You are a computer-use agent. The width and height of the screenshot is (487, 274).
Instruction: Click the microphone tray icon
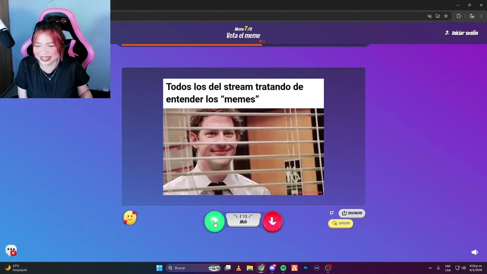coord(438,268)
